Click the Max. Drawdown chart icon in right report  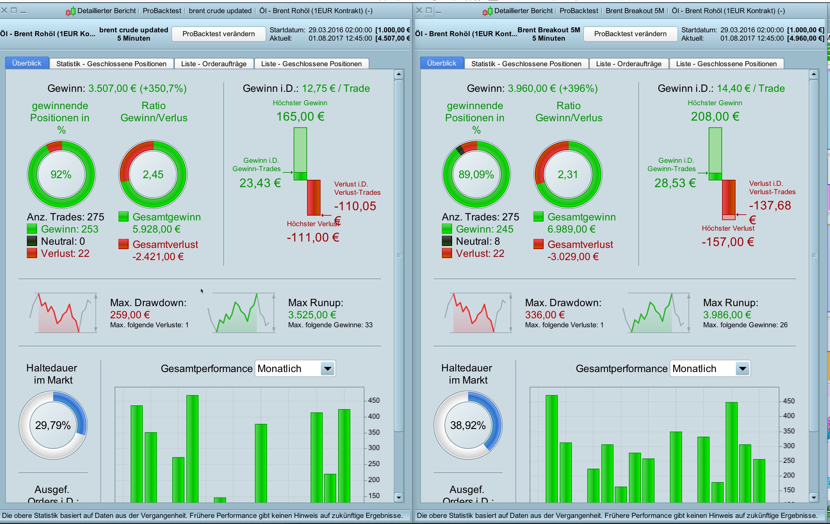(478, 313)
